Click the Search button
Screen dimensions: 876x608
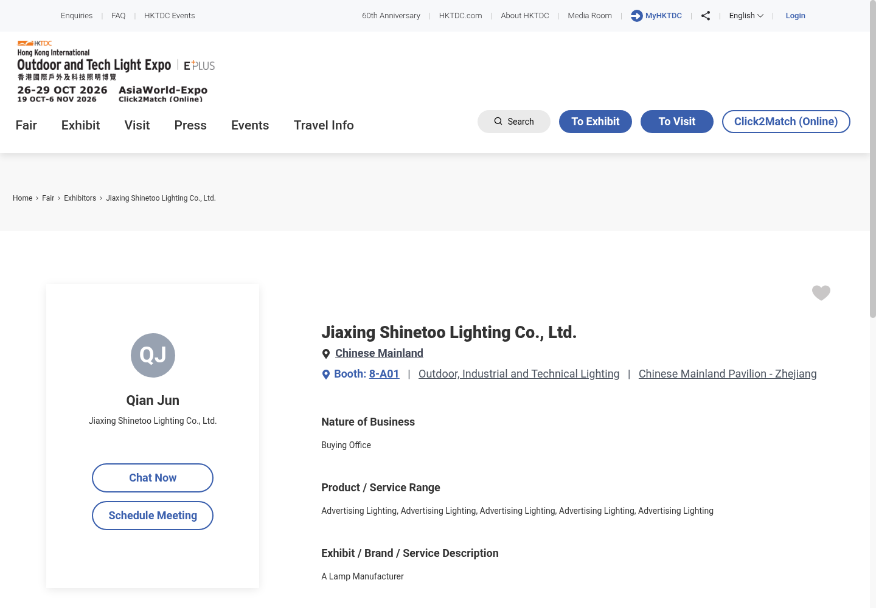pos(514,122)
